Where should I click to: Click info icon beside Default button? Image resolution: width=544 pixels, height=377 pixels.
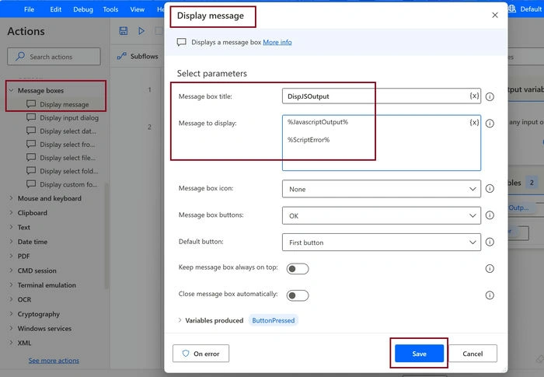click(490, 242)
